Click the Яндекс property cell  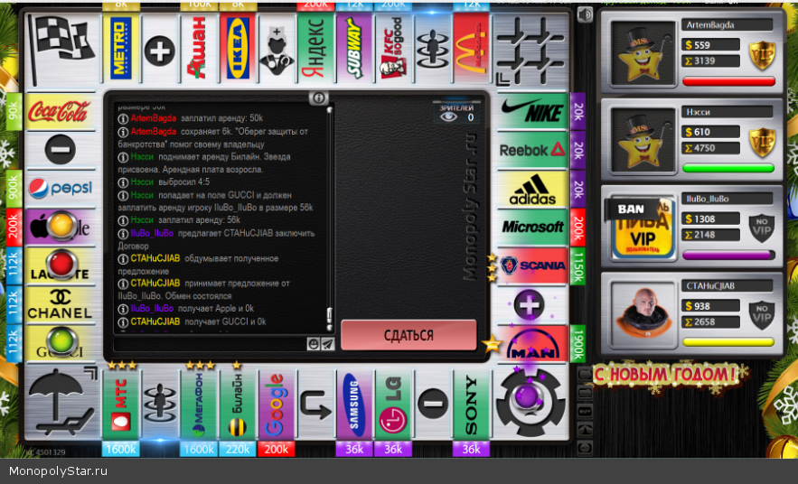[315, 48]
